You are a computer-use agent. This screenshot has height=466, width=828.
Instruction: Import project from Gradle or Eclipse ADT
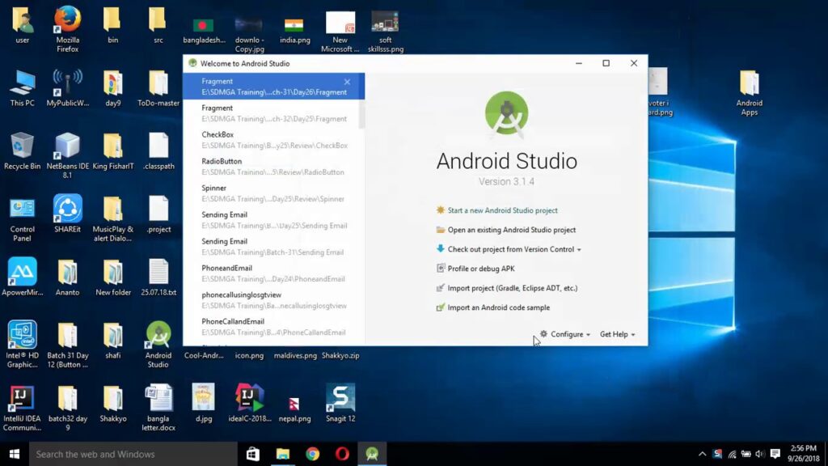pyautogui.click(x=512, y=288)
